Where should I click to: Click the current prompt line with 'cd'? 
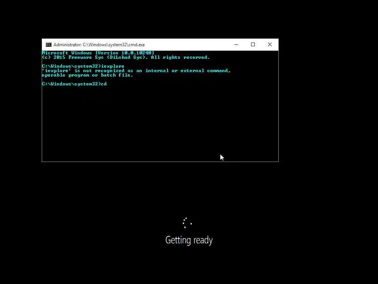pyautogui.click(x=74, y=84)
